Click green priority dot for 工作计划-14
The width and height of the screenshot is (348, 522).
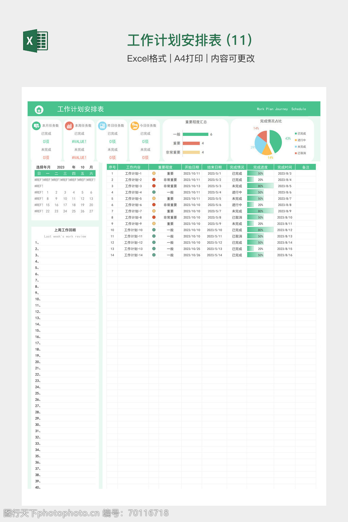click(154, 255)
